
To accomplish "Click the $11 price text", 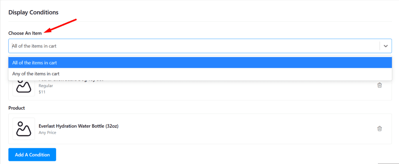I will [x=42, y=92].
